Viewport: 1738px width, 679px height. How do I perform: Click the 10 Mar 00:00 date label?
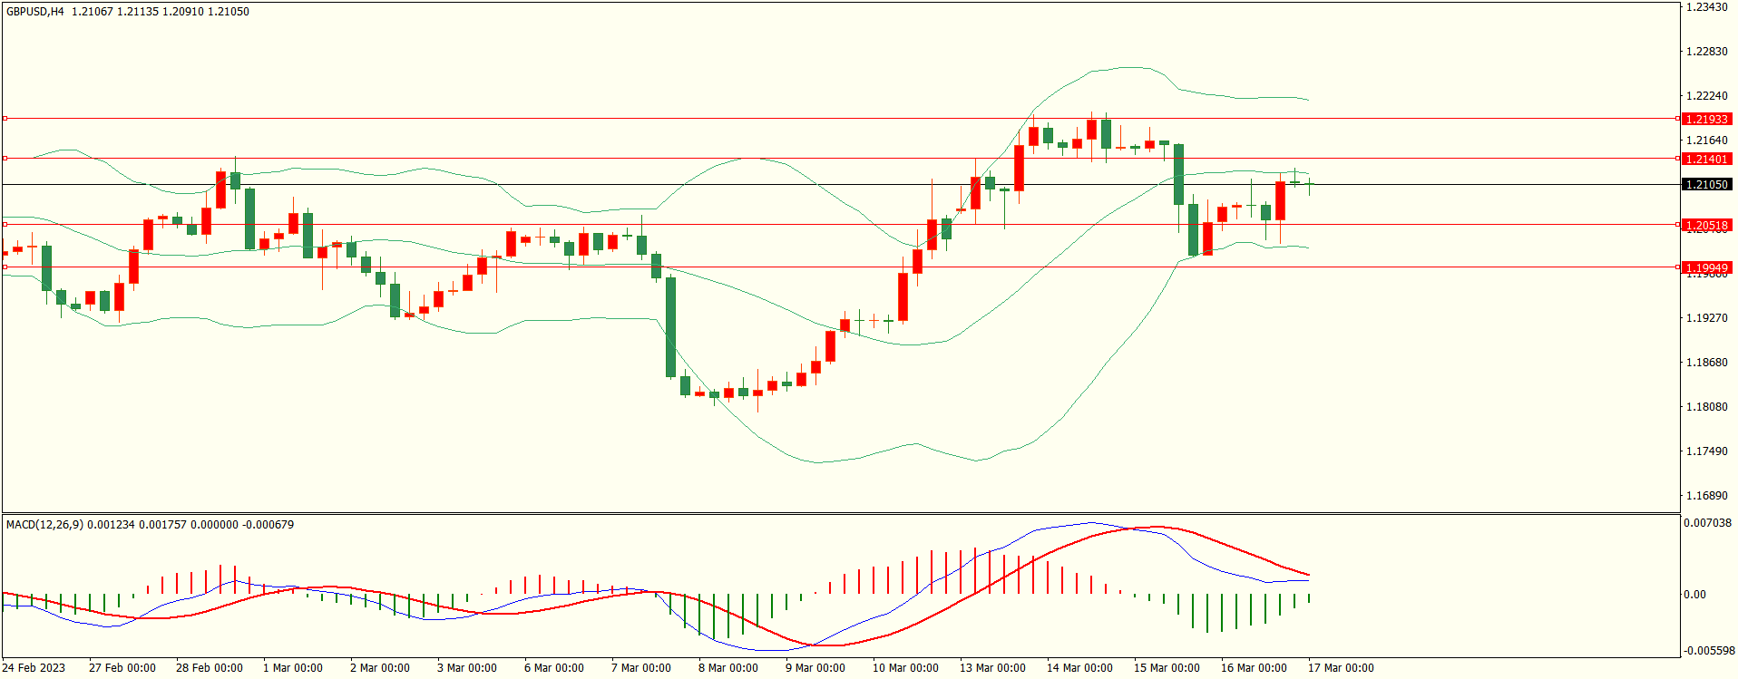point(906,668)
